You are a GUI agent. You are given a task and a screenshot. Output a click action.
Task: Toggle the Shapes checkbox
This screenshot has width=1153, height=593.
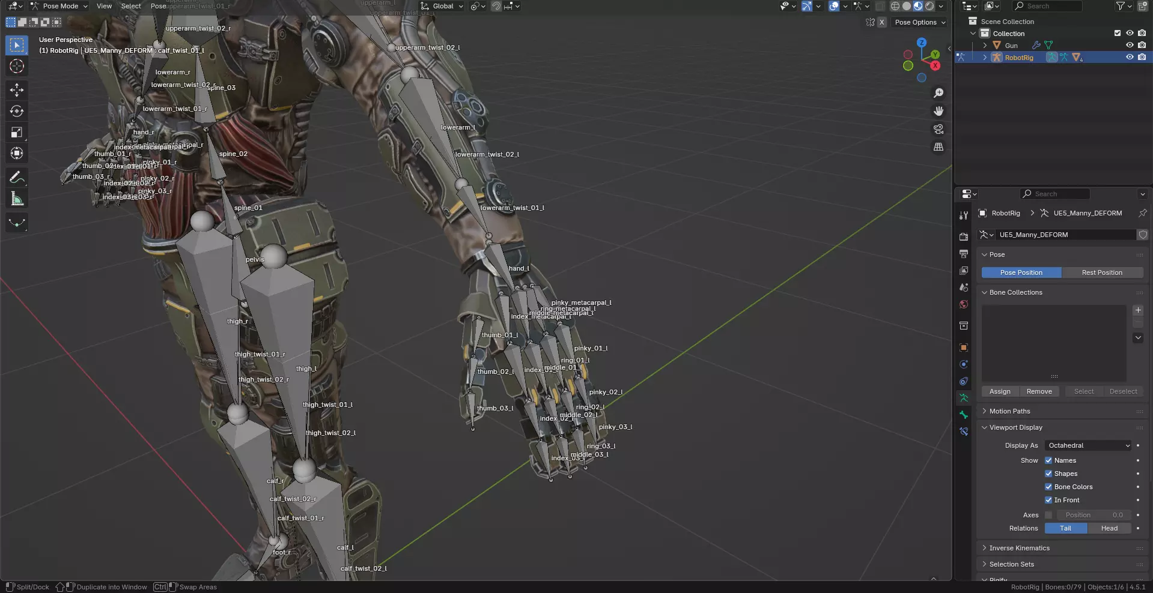tap(1048, 474)
